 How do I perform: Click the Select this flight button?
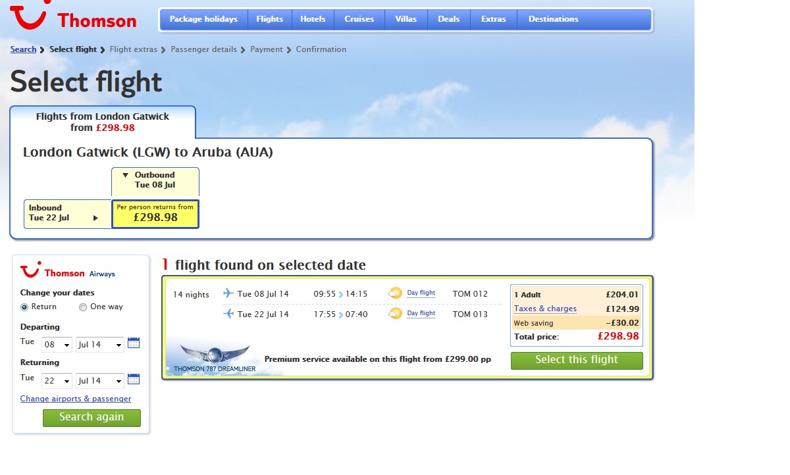click(x=577, y=360)
